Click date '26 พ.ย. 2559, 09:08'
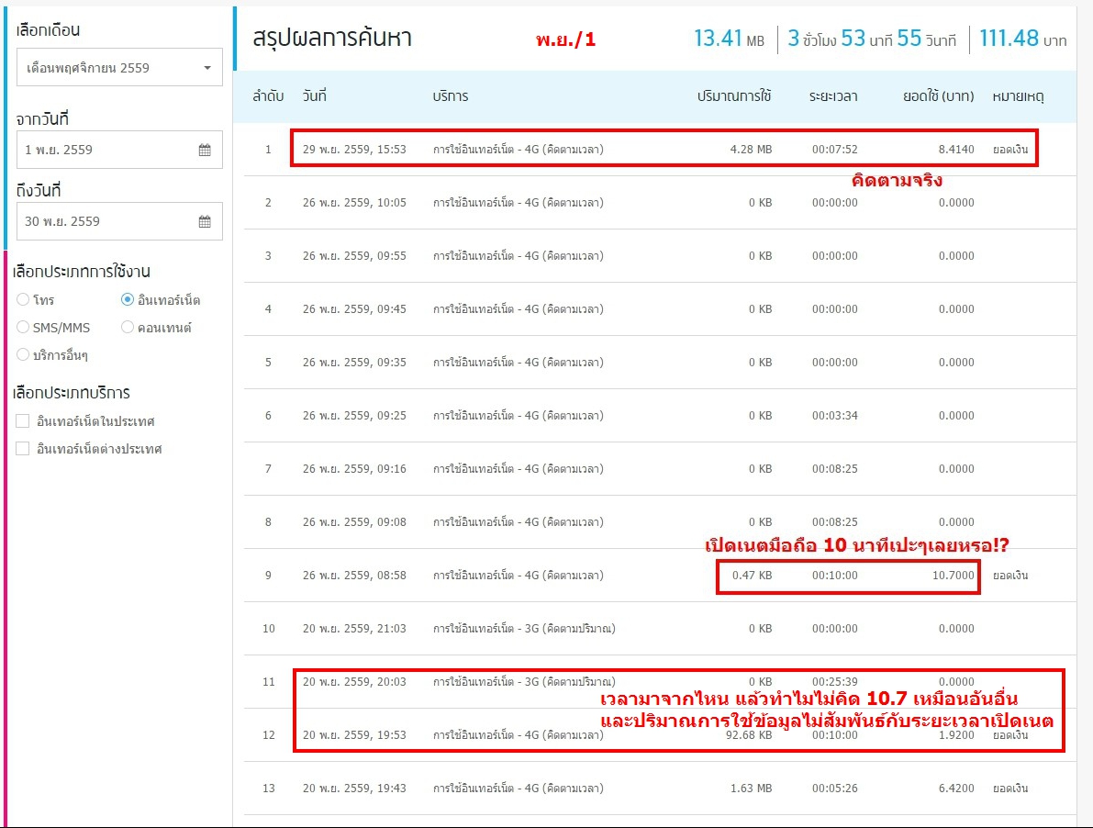This screenshot has width=1093, height=828. tap(354, 522)
